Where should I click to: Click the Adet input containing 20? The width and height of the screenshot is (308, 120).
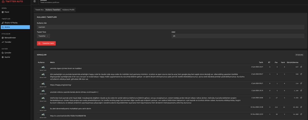tap(238, 36)
